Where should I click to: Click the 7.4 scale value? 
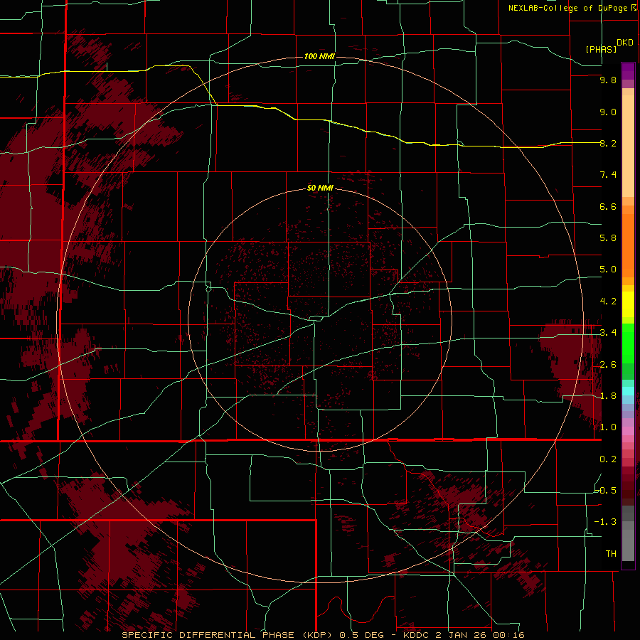608,175
